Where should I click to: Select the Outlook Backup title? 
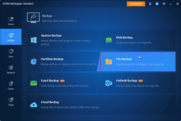(126, 80)
